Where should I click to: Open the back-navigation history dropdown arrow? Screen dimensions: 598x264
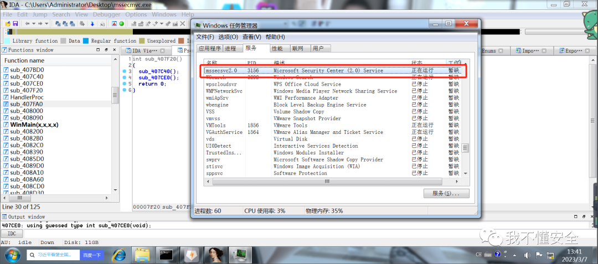tap(34, 24)
